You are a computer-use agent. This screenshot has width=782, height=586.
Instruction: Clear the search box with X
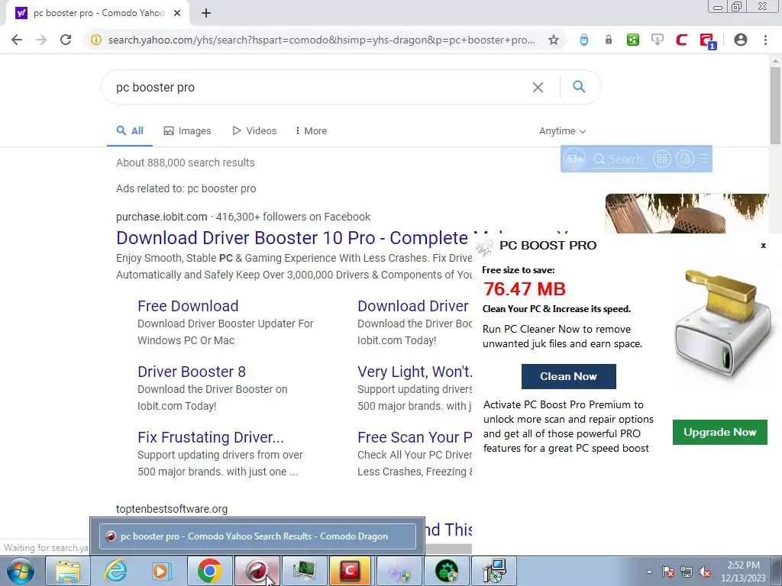(538, 87)
